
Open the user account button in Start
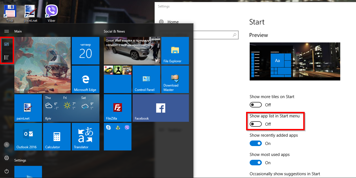(7, 145)
